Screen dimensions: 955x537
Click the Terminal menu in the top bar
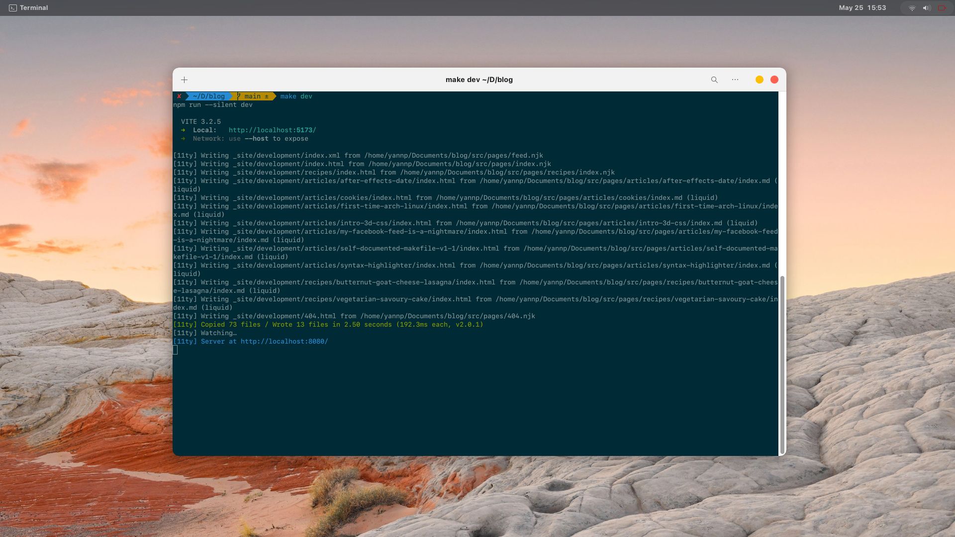click(34, 7)
